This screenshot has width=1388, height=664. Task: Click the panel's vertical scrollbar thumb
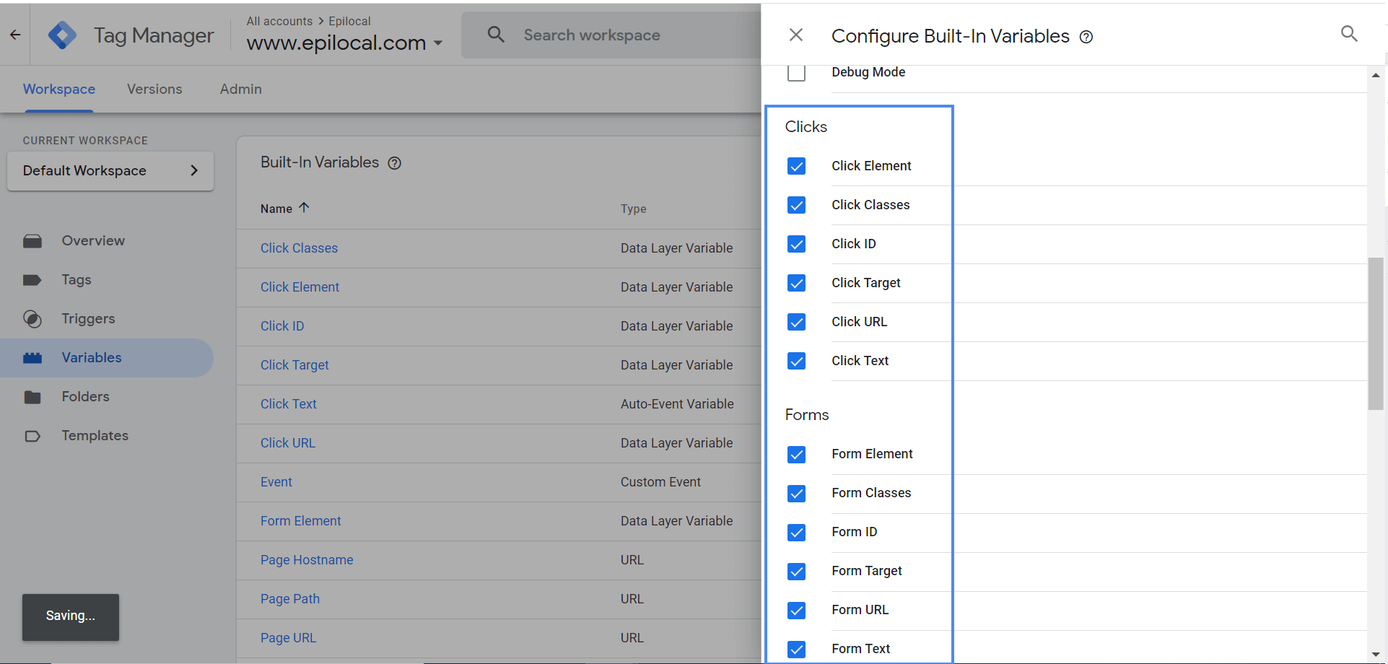coord(1375,333)
